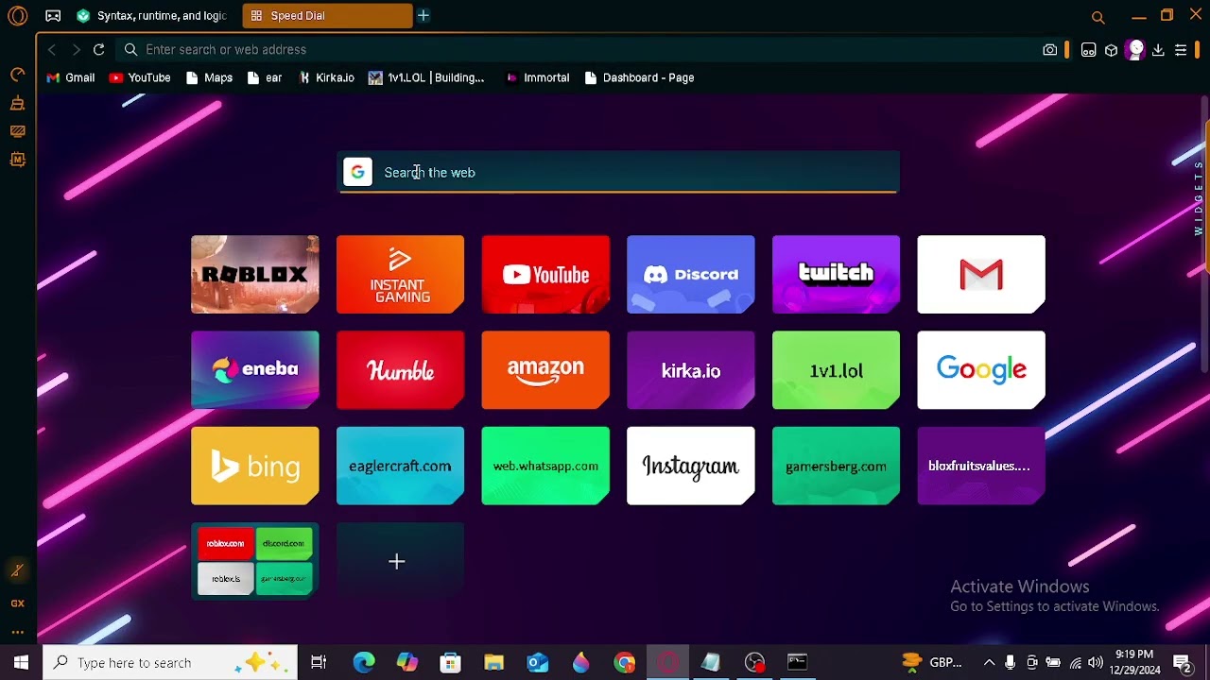This screenshot has height=680, width=1210.
Task: Open Gmail bookmark
Action: click(71, 77)
